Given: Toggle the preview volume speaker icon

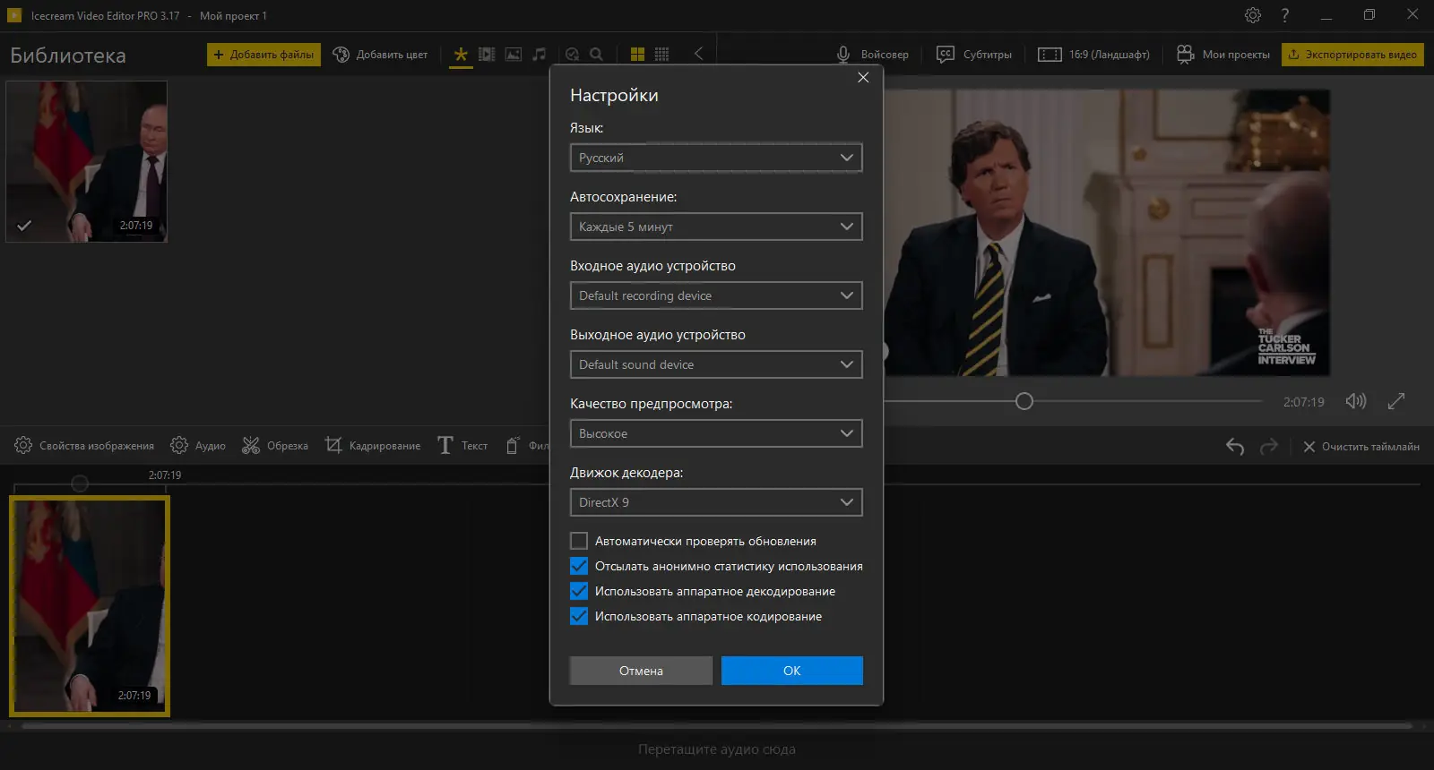Looking at the screenshot, I should [1355, 401].
